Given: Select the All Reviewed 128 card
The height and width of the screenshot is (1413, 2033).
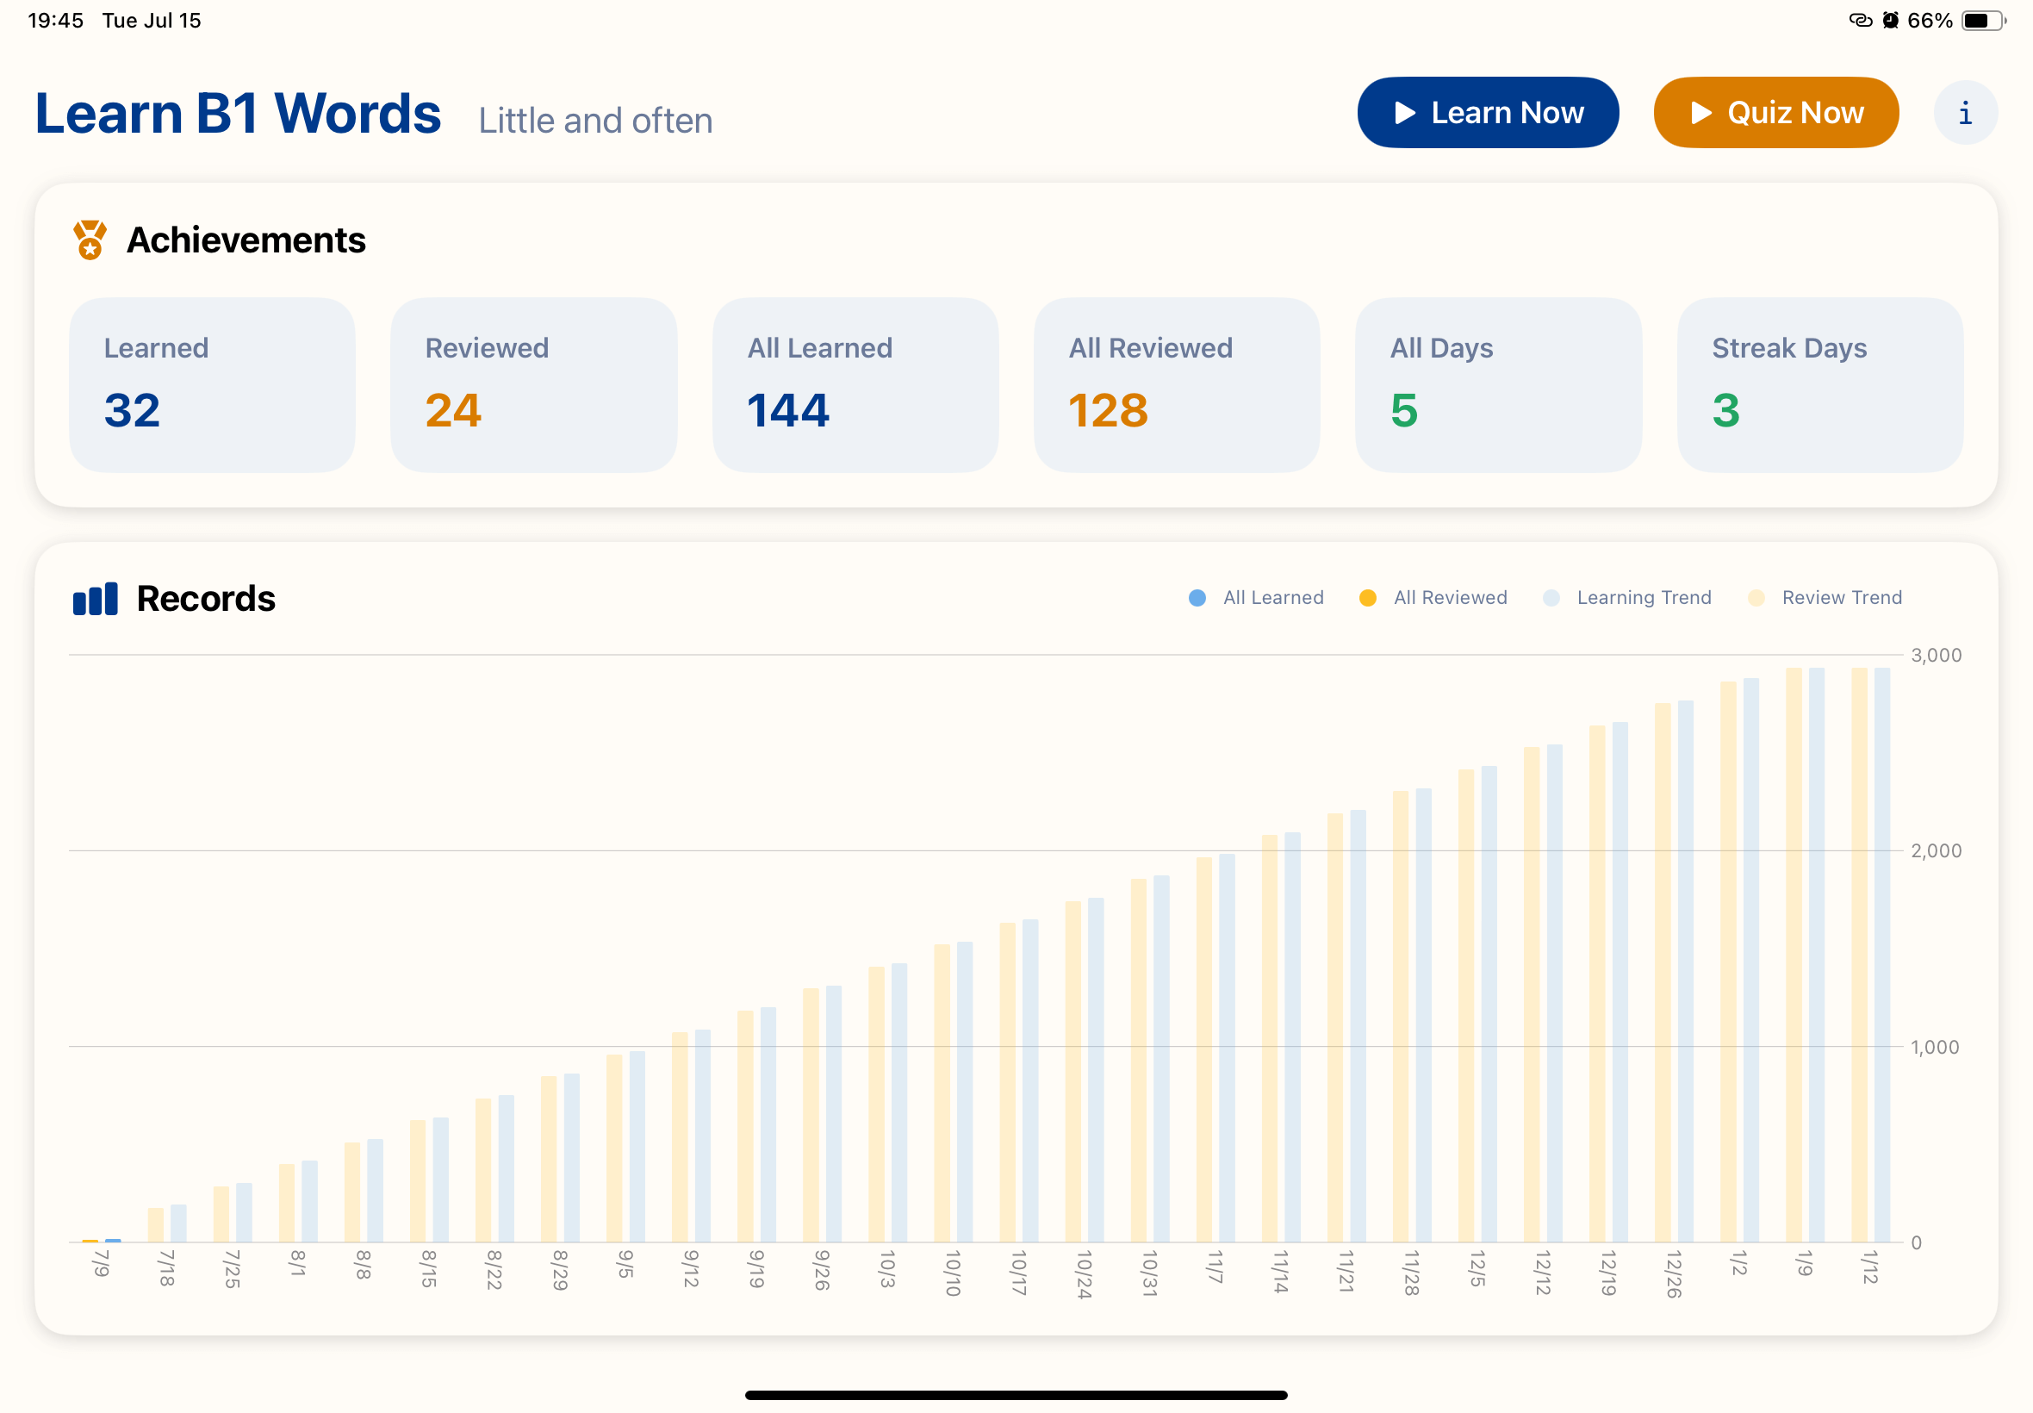Looking at the screenshot, I should (x=1176, y=385).
